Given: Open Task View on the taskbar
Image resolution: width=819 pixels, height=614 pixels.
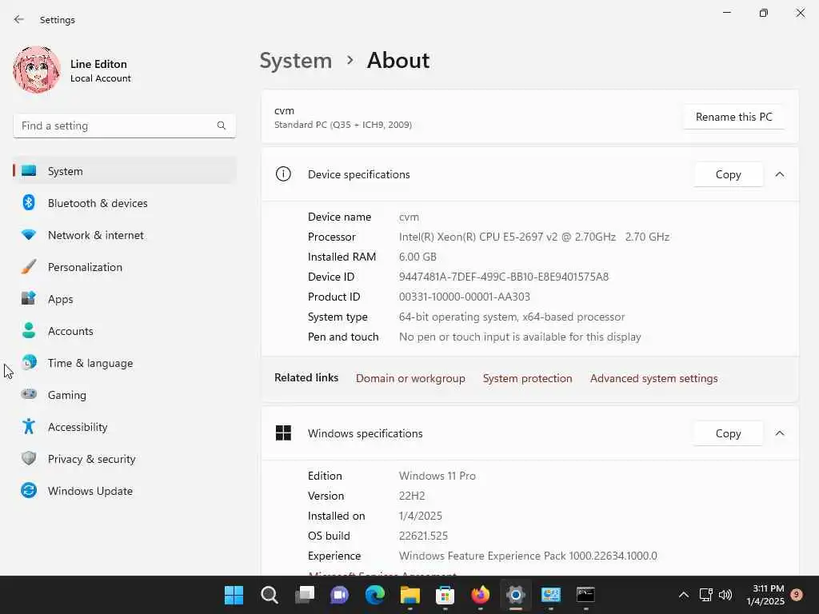Looking at the screenshot, I should [305, 595].
